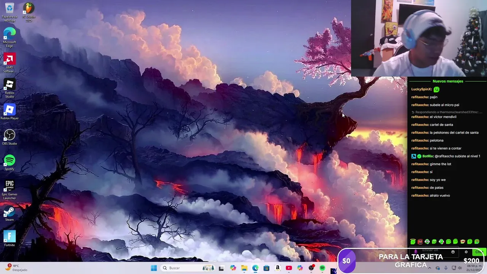Open the network tray icon
The height and width of the screenshot is (274, 487).
pos(453,268)
